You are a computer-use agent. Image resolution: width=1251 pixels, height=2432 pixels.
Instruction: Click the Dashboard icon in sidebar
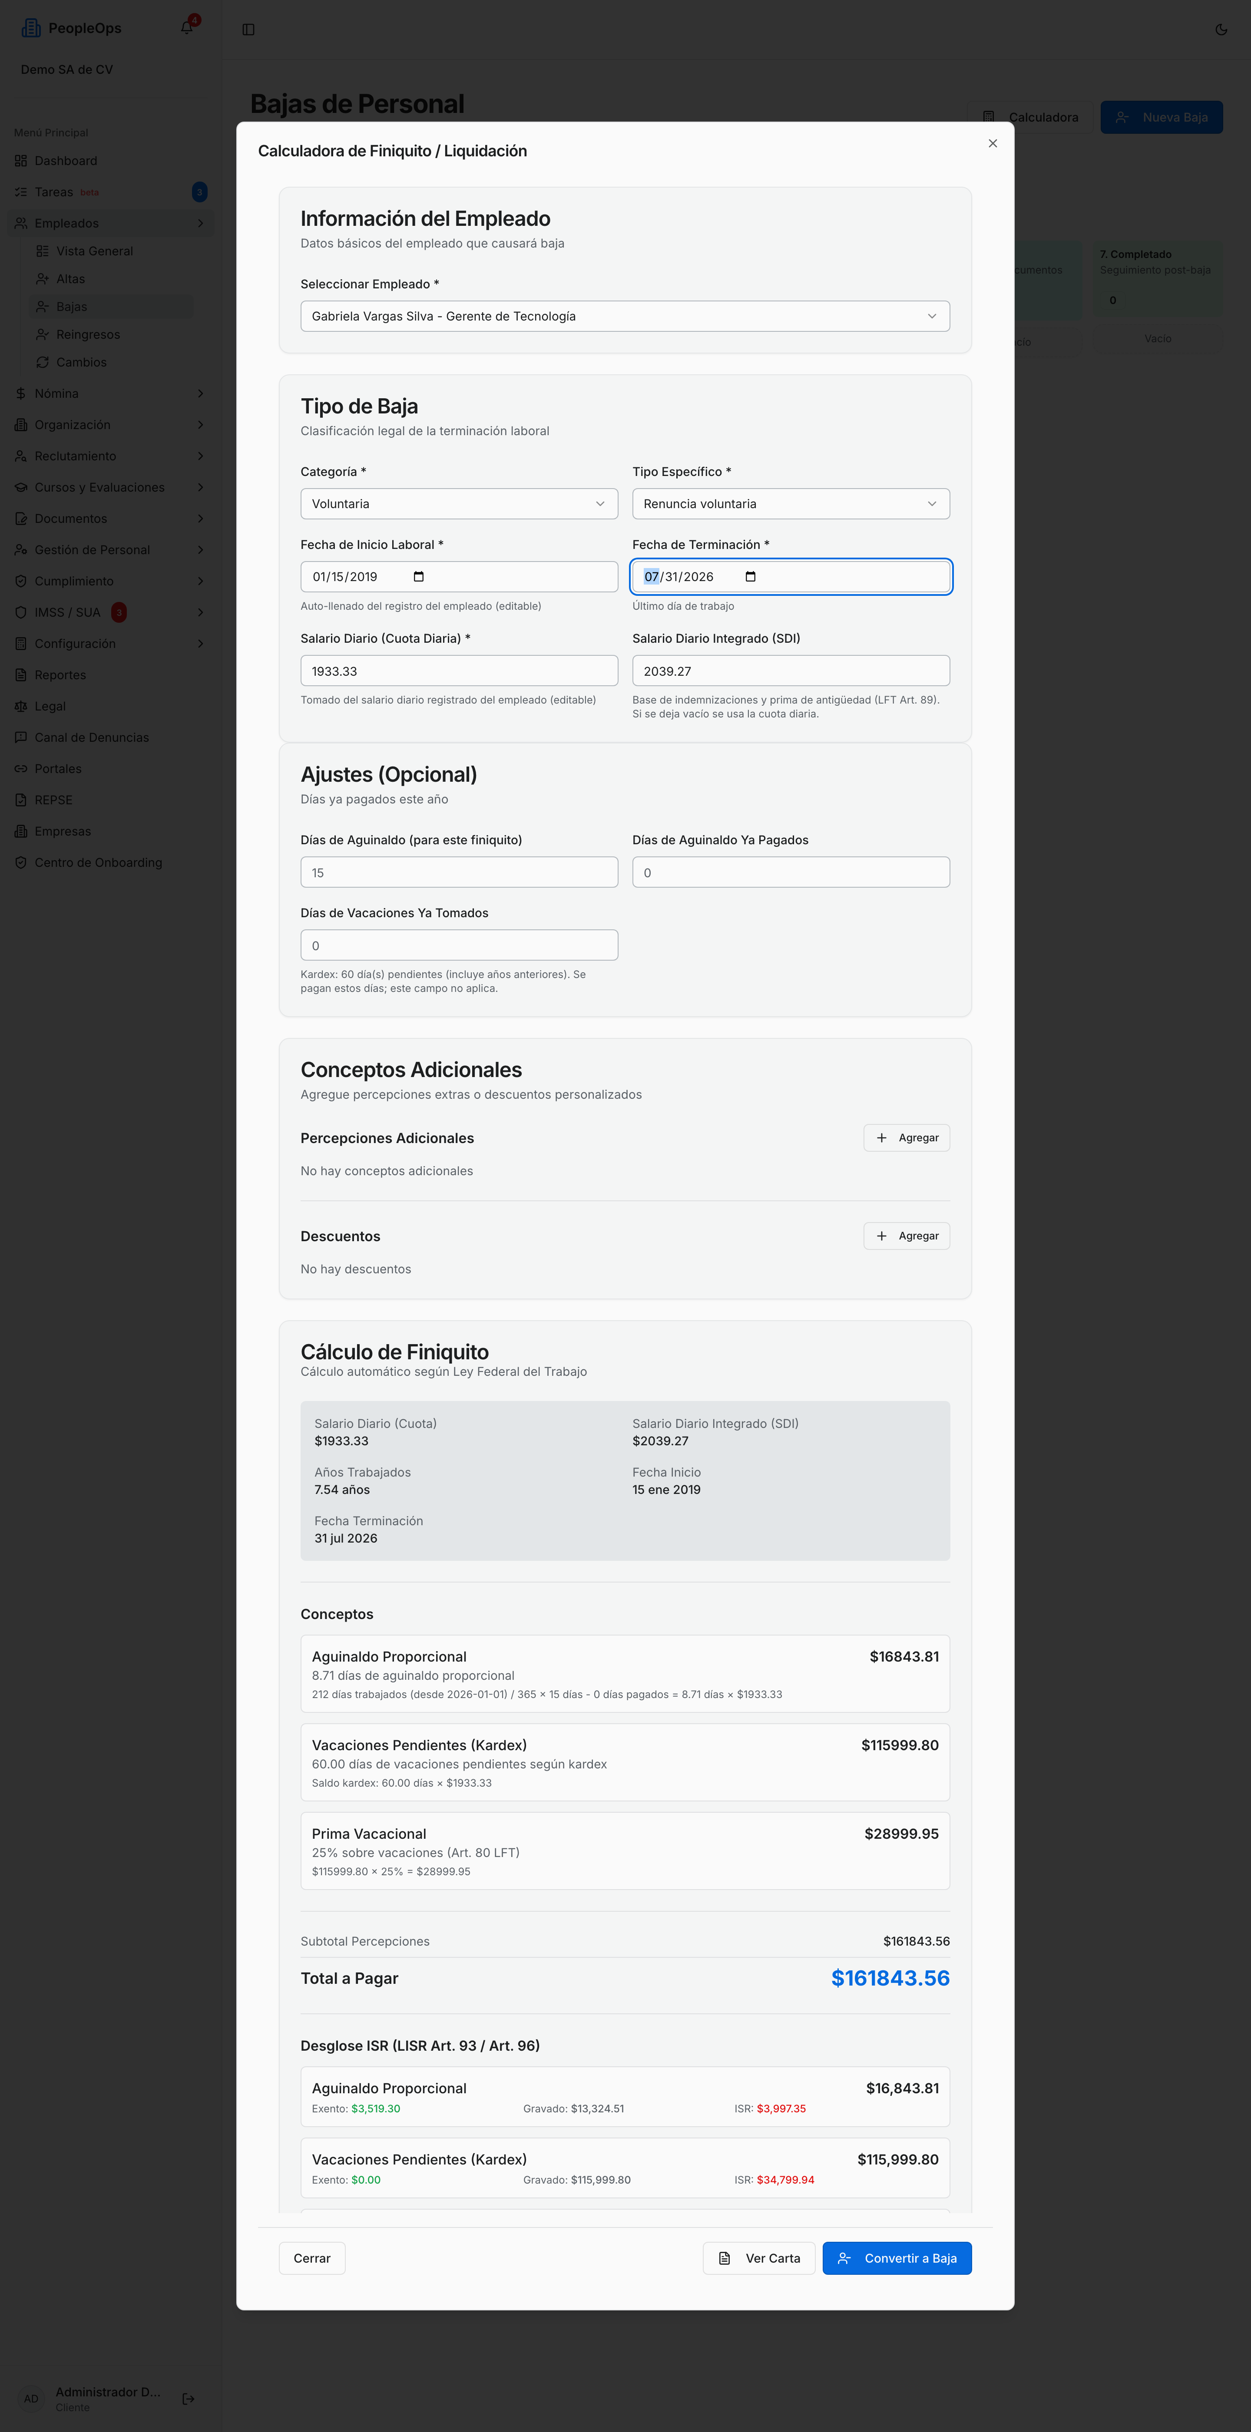[21, 161]
